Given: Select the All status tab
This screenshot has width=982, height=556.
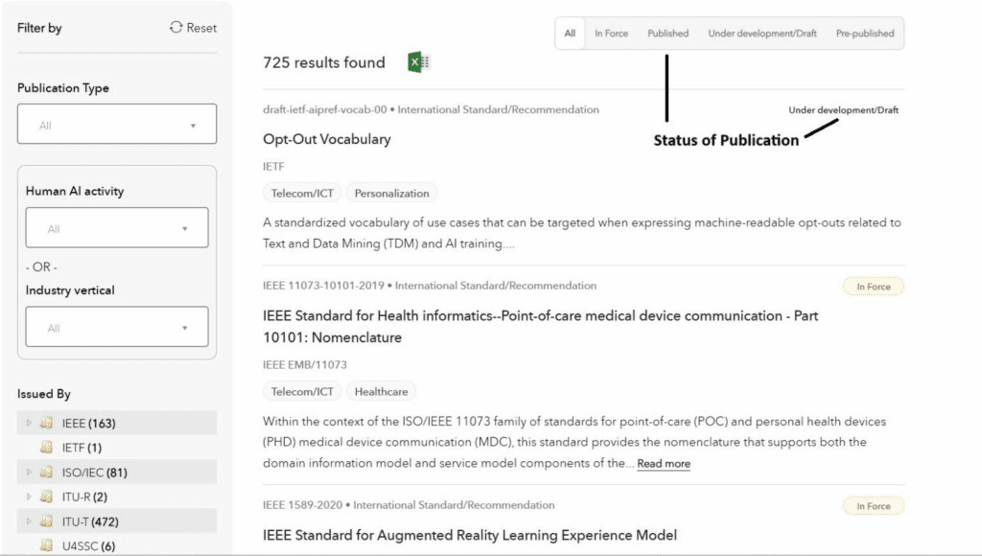Looking at the screenshot, I should click(570, 33).
